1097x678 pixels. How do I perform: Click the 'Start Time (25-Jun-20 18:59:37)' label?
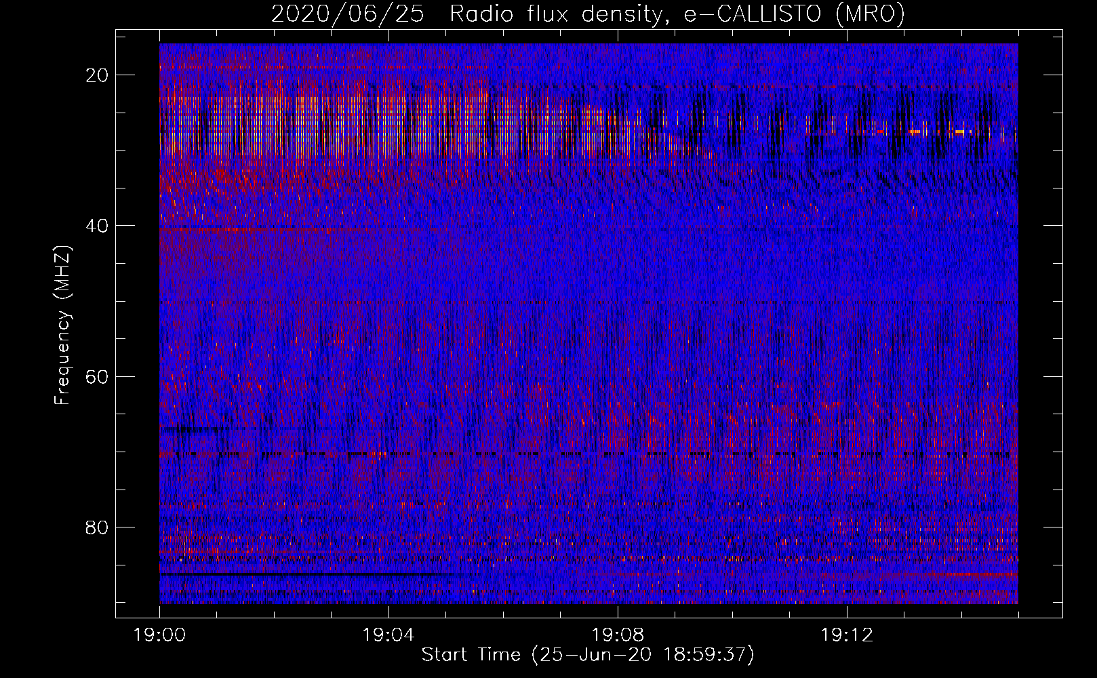pos(588,655)
